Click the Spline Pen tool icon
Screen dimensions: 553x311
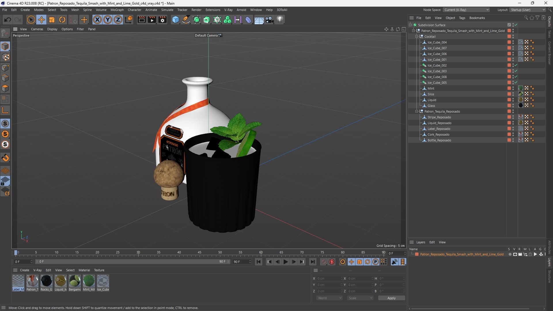pyautogui.click(x=186, y=20)
